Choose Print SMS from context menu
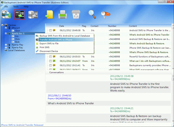Screen dimensions: 174x127 (x=65, y=47)
